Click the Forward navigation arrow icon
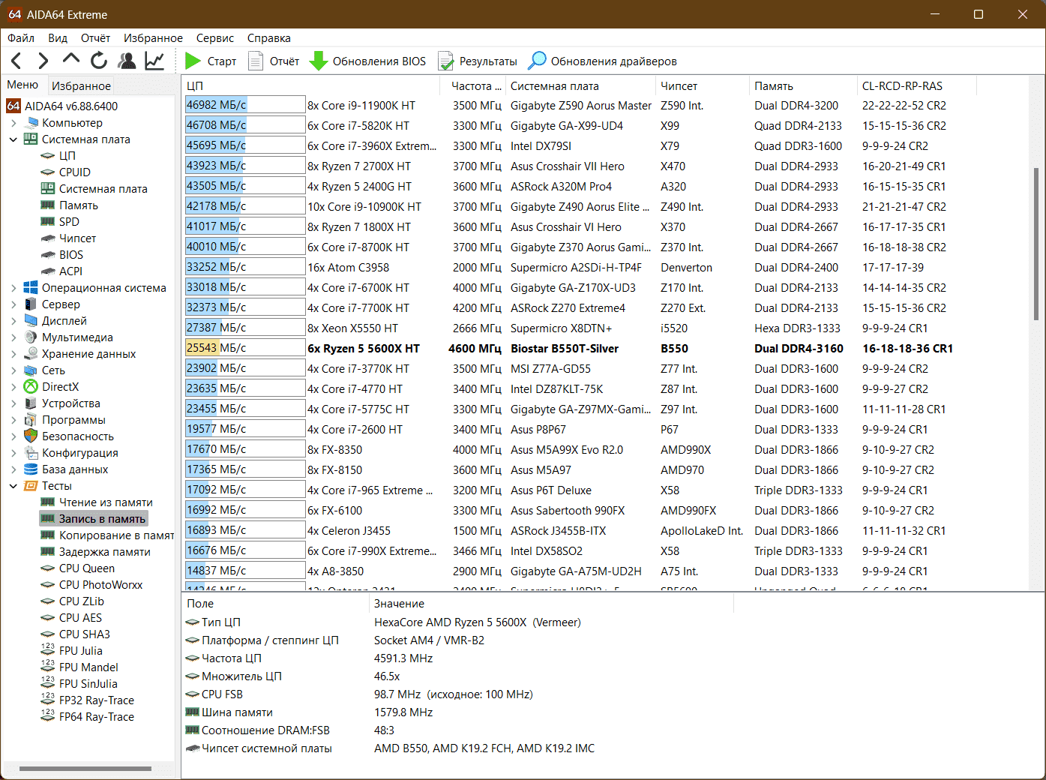Image resolution: width=1046 pixels, height=780 pixels. [x=43, y=61]
